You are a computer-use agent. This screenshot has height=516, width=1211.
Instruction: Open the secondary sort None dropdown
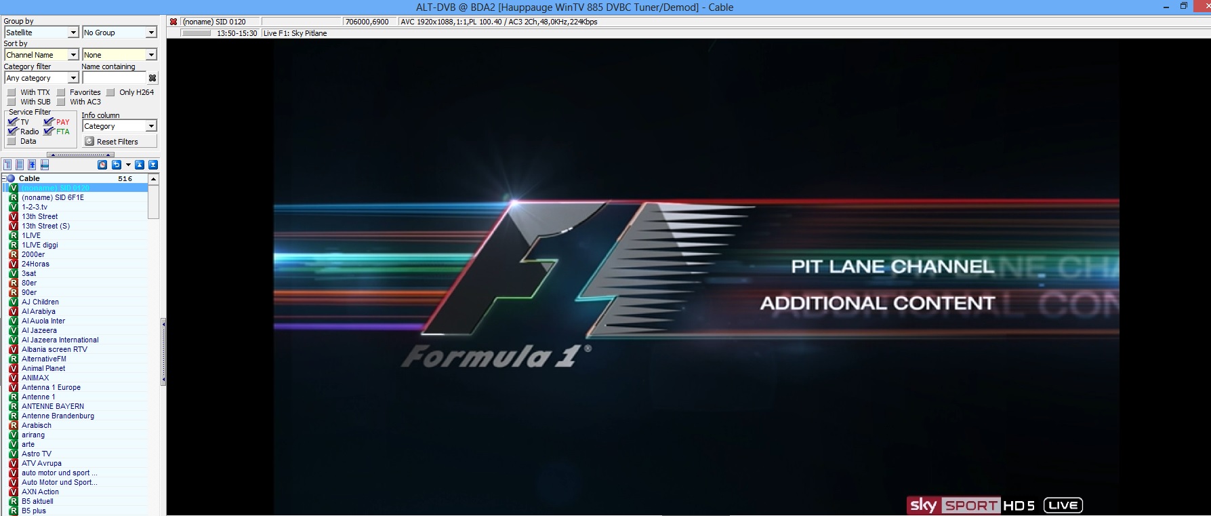click(x=151, y=55)
